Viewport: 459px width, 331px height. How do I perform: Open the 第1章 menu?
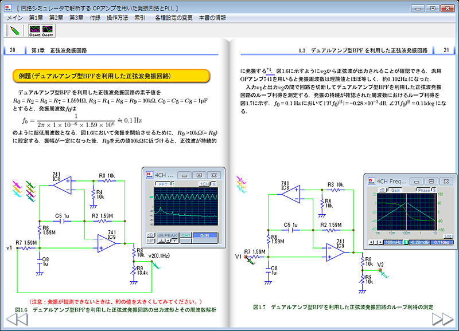[36, 18]
